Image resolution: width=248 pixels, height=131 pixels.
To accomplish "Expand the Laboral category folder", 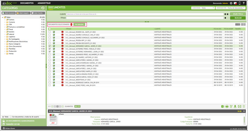I will (5, 34).
